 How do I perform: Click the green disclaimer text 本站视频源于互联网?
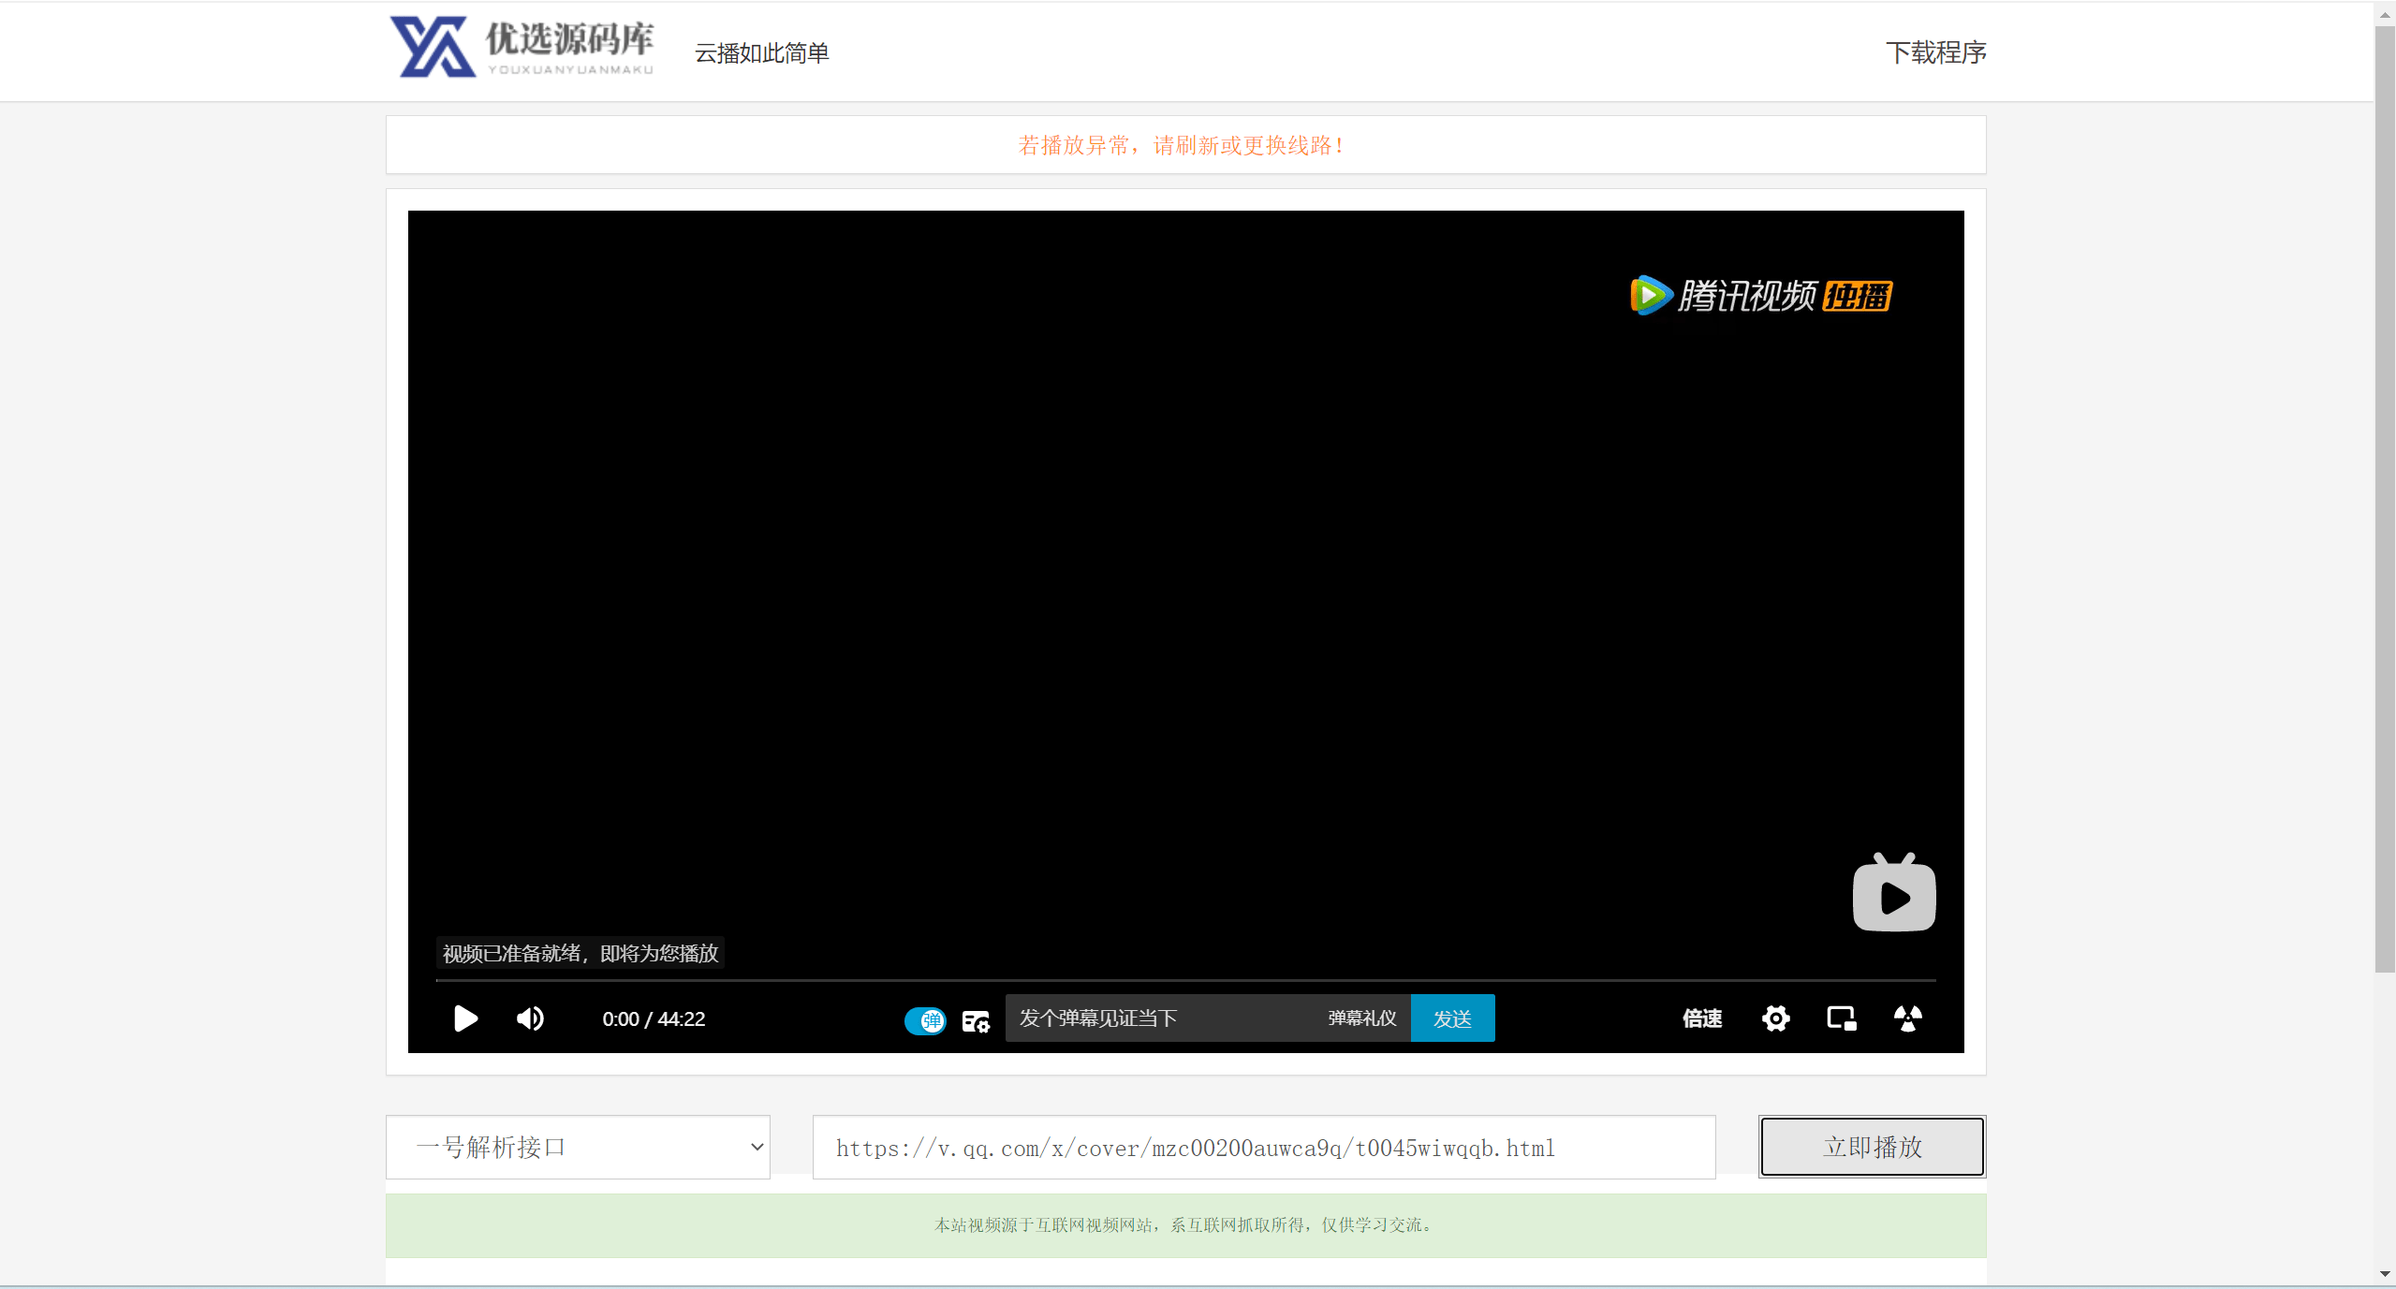click(1183, 1225)
